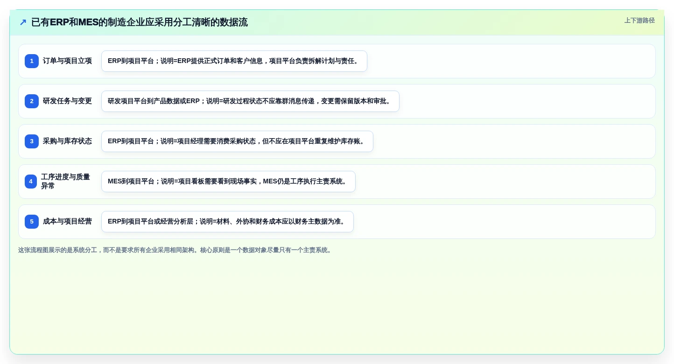
Task: Click the step 5 number badge
Action: tap(32, 222)
